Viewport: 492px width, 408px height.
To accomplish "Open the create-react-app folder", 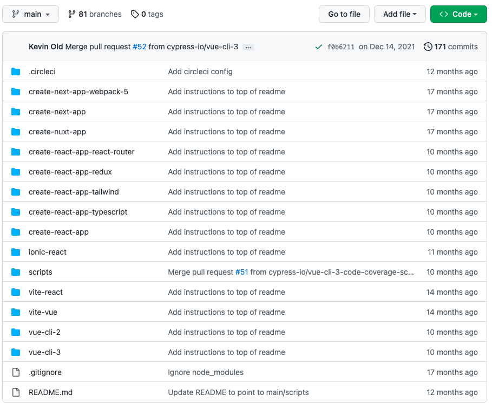I will click(58, 232).
